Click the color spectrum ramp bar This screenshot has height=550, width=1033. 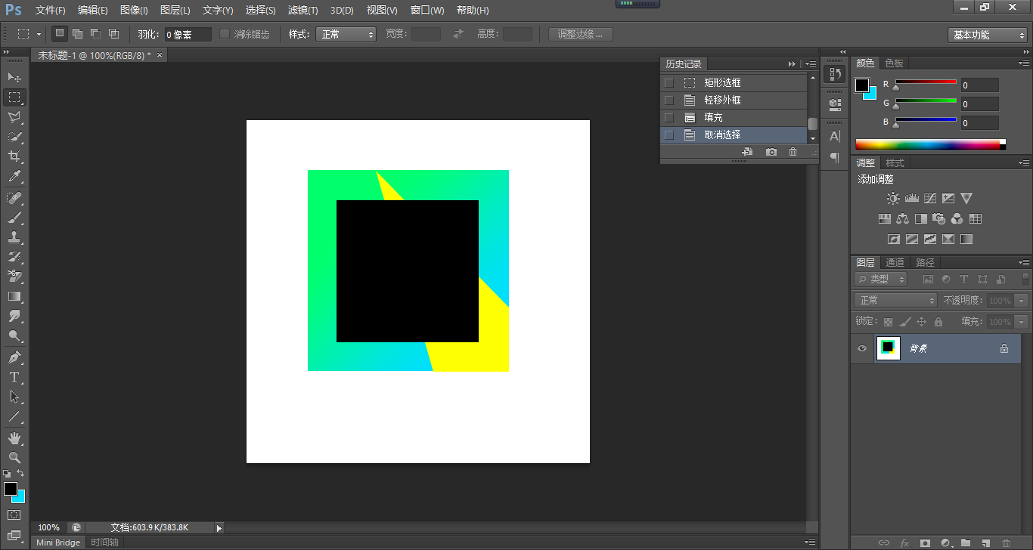coord(926,144)
